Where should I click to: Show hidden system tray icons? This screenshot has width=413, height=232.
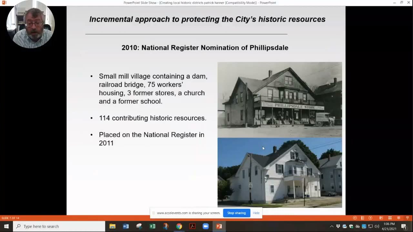click(332, 226)
